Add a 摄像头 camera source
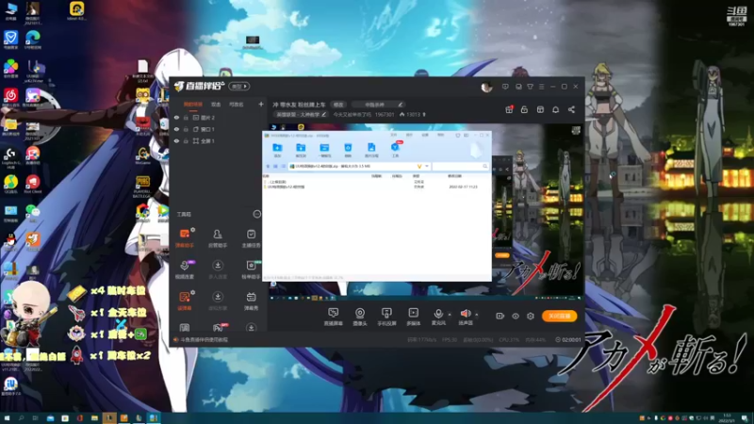The height and width of the screenshot is (424, 754). pos(360,317)
